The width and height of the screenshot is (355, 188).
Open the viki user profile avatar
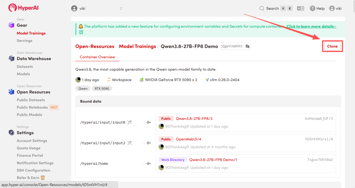332,8
